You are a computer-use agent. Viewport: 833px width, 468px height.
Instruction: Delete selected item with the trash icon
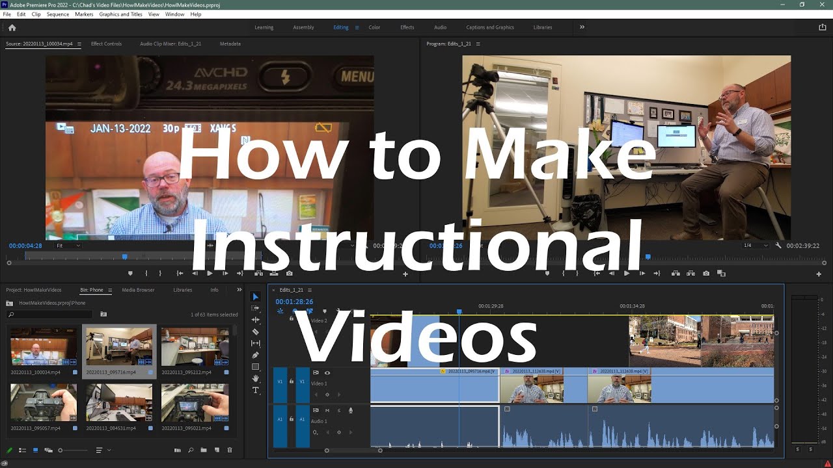pos(229,450)
